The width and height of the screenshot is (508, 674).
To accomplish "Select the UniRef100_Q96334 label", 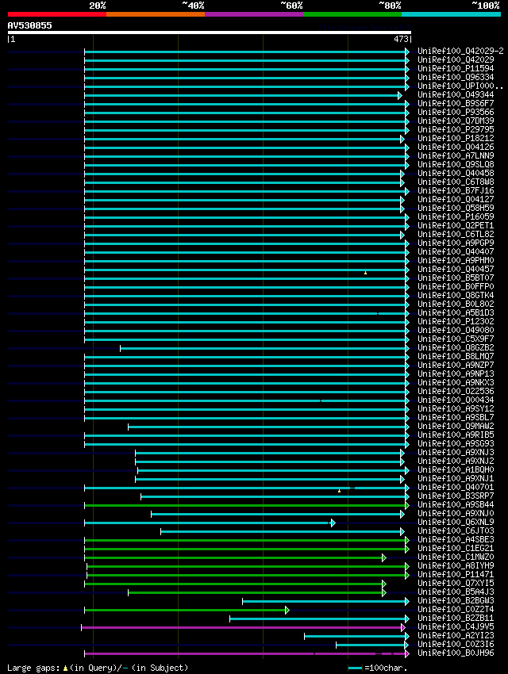I will (456, 78).
